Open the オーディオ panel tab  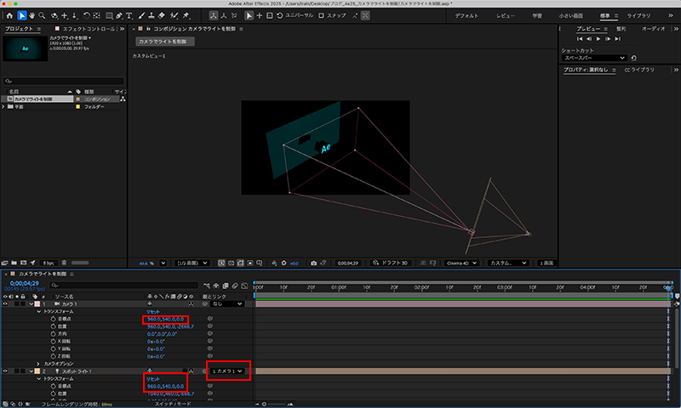(x=653, y=28)
